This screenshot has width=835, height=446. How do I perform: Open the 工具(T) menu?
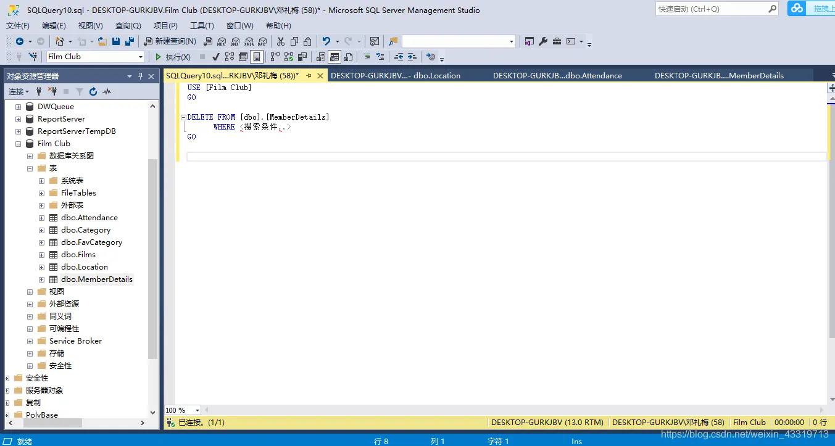coord(202,25)
